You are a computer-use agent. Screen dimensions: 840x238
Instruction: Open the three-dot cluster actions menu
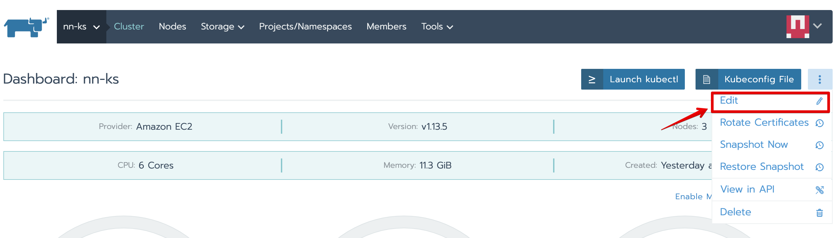[x=820, y=80]
